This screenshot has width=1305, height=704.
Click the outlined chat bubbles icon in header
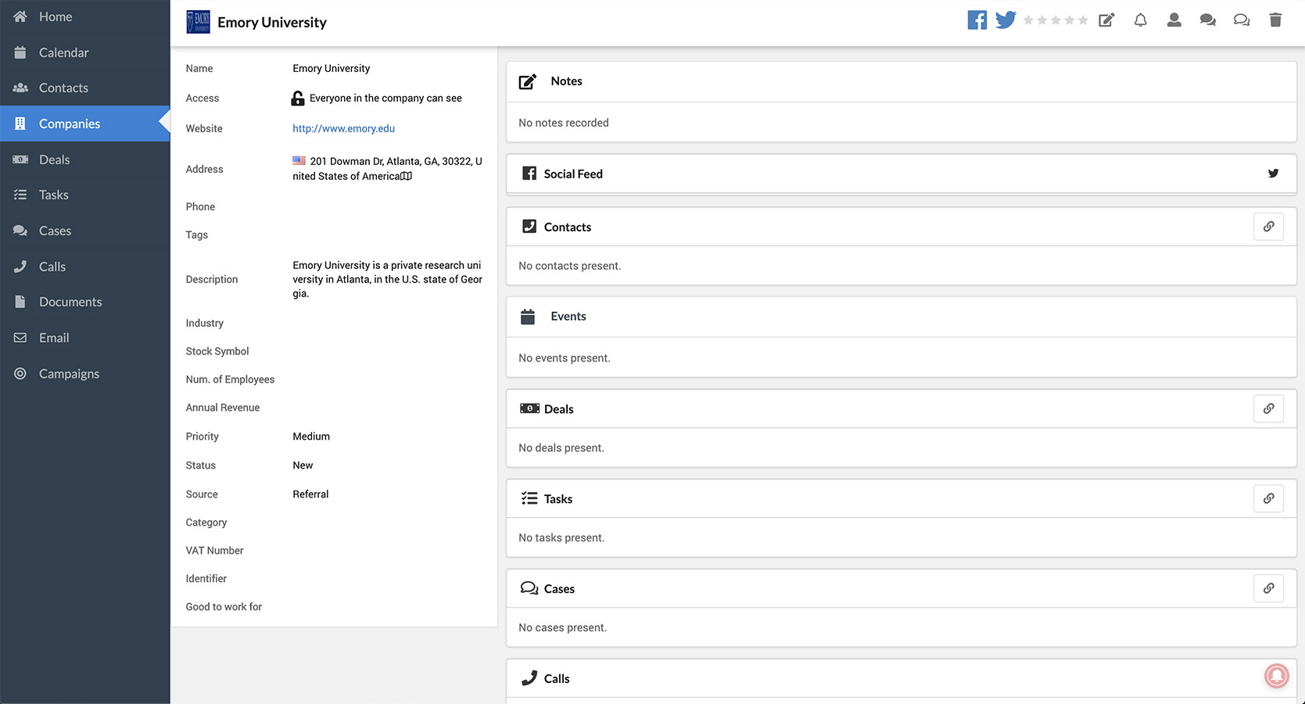[x=1242, y=20]
